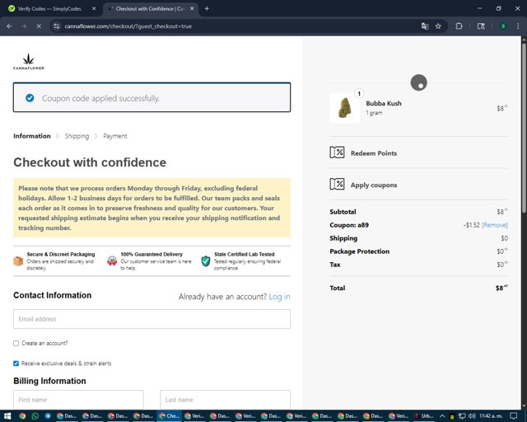Close the Verify Codes — SimplyCodes tab
This screenshot has height=422, width=527.
click(94, 8)
